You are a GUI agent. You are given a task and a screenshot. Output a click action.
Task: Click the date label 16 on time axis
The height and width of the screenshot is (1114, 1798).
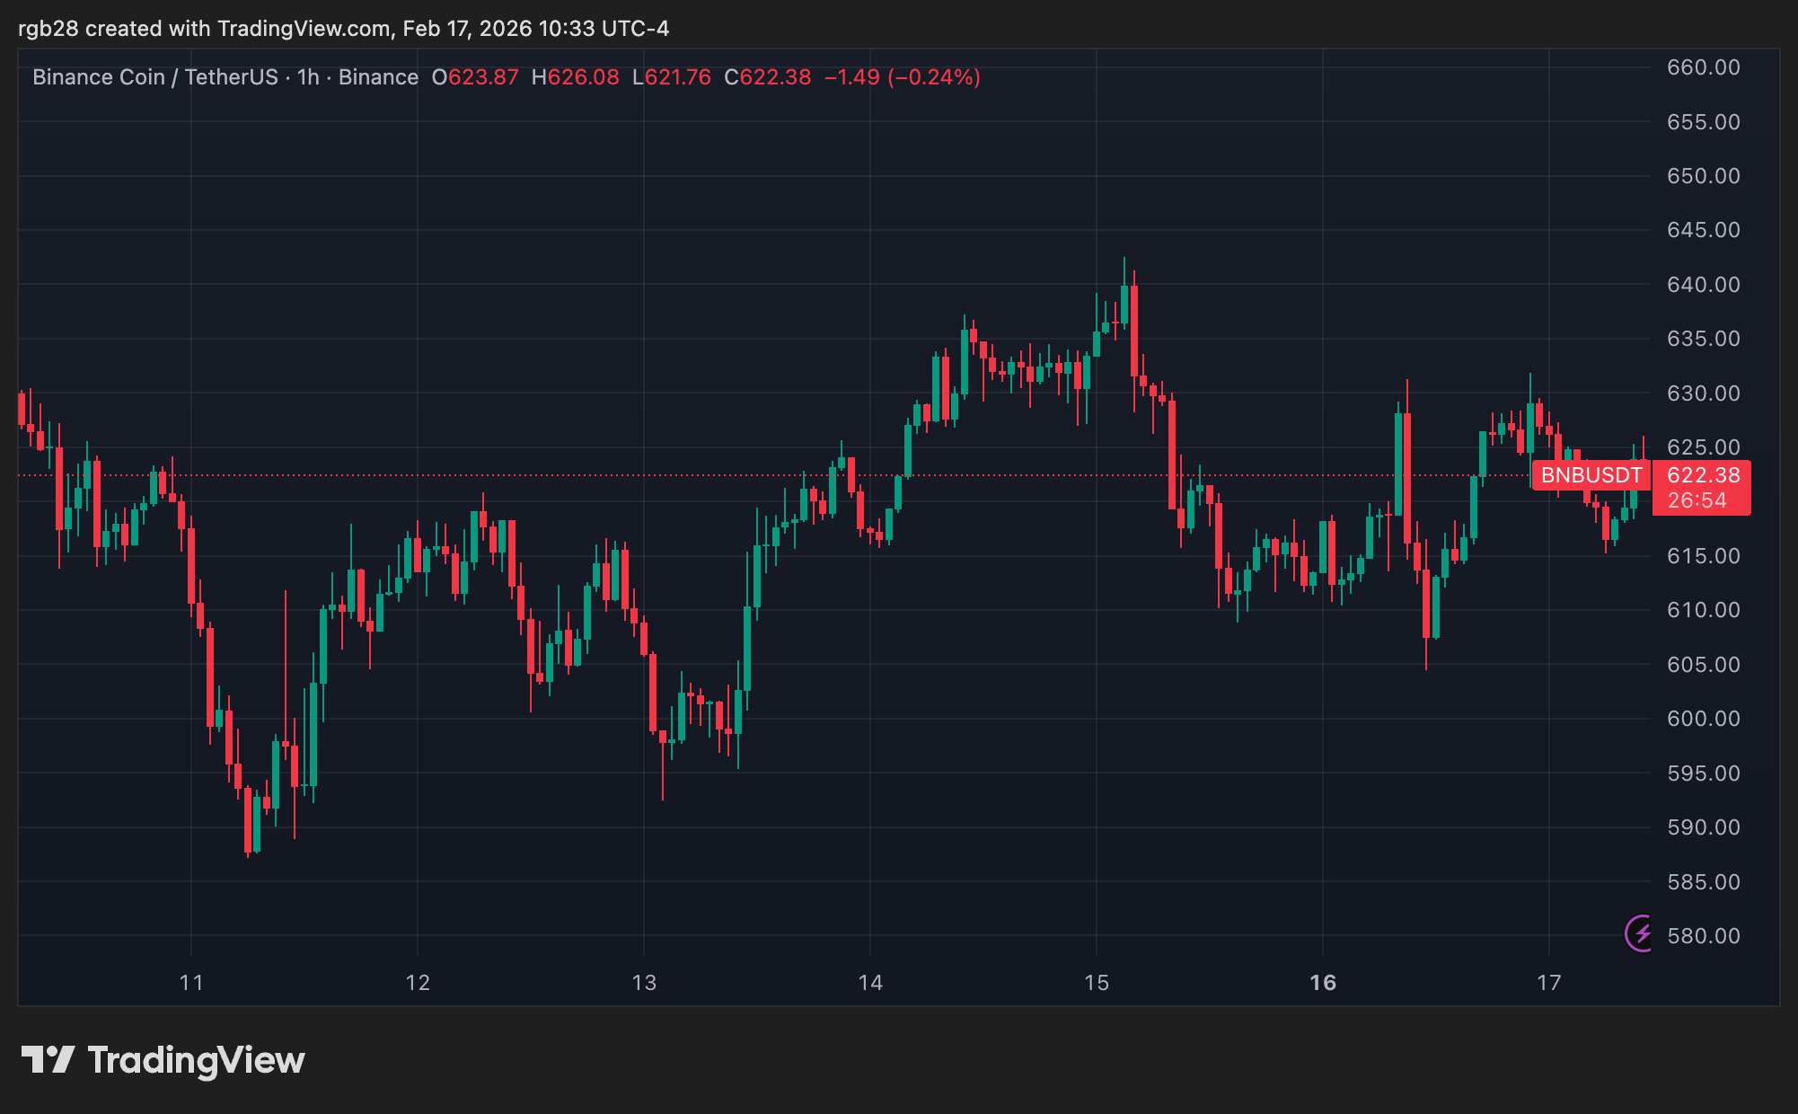[1322, 983]
